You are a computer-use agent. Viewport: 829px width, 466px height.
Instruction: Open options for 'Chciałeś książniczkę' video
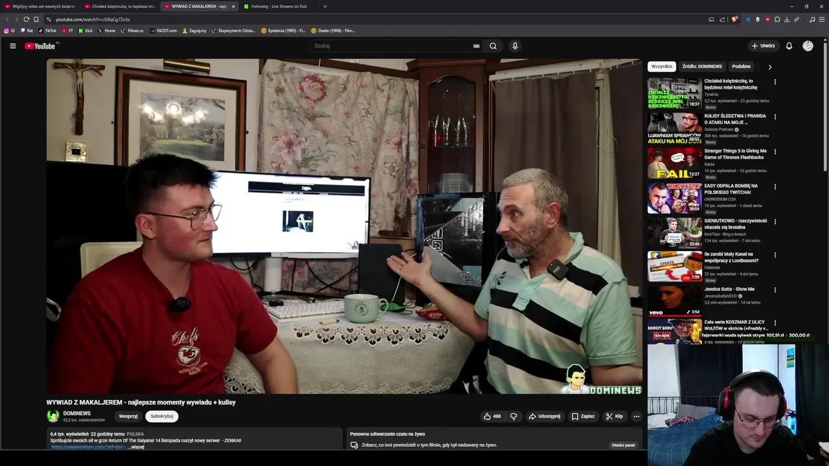[775, 82]
